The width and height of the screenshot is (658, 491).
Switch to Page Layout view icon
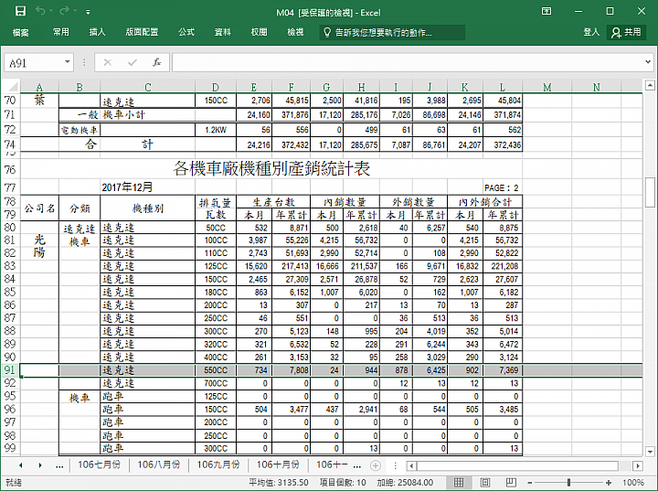coord(485,482)
